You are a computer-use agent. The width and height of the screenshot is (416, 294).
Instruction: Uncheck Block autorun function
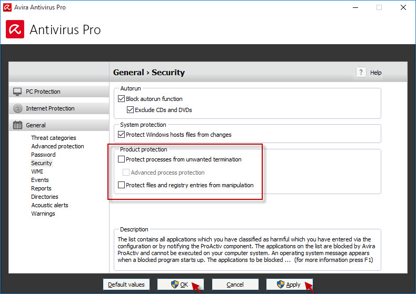(121, 99)
